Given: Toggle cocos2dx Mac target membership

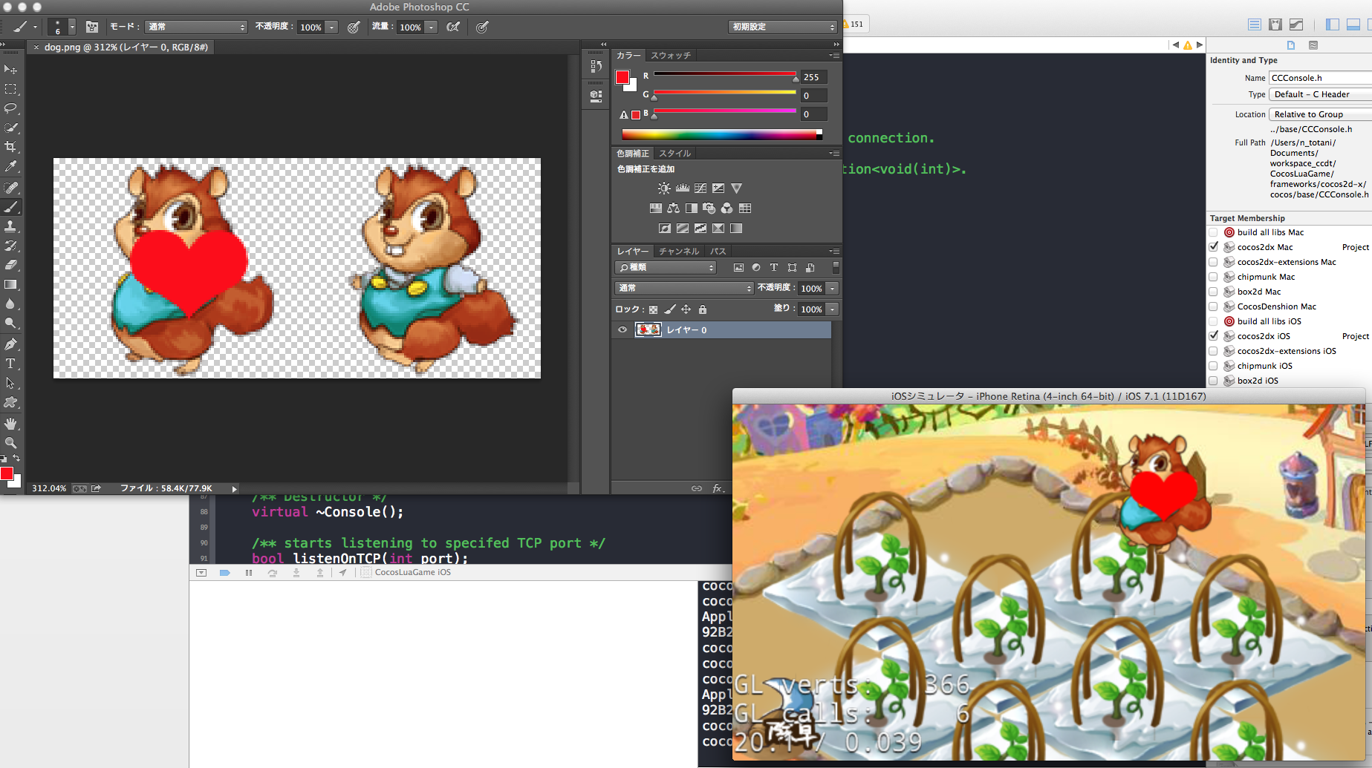Looking at the screenshot, I should coord(1214,247).
